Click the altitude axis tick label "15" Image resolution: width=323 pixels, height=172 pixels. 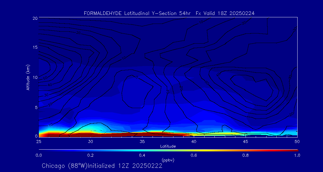pos(35,47)
